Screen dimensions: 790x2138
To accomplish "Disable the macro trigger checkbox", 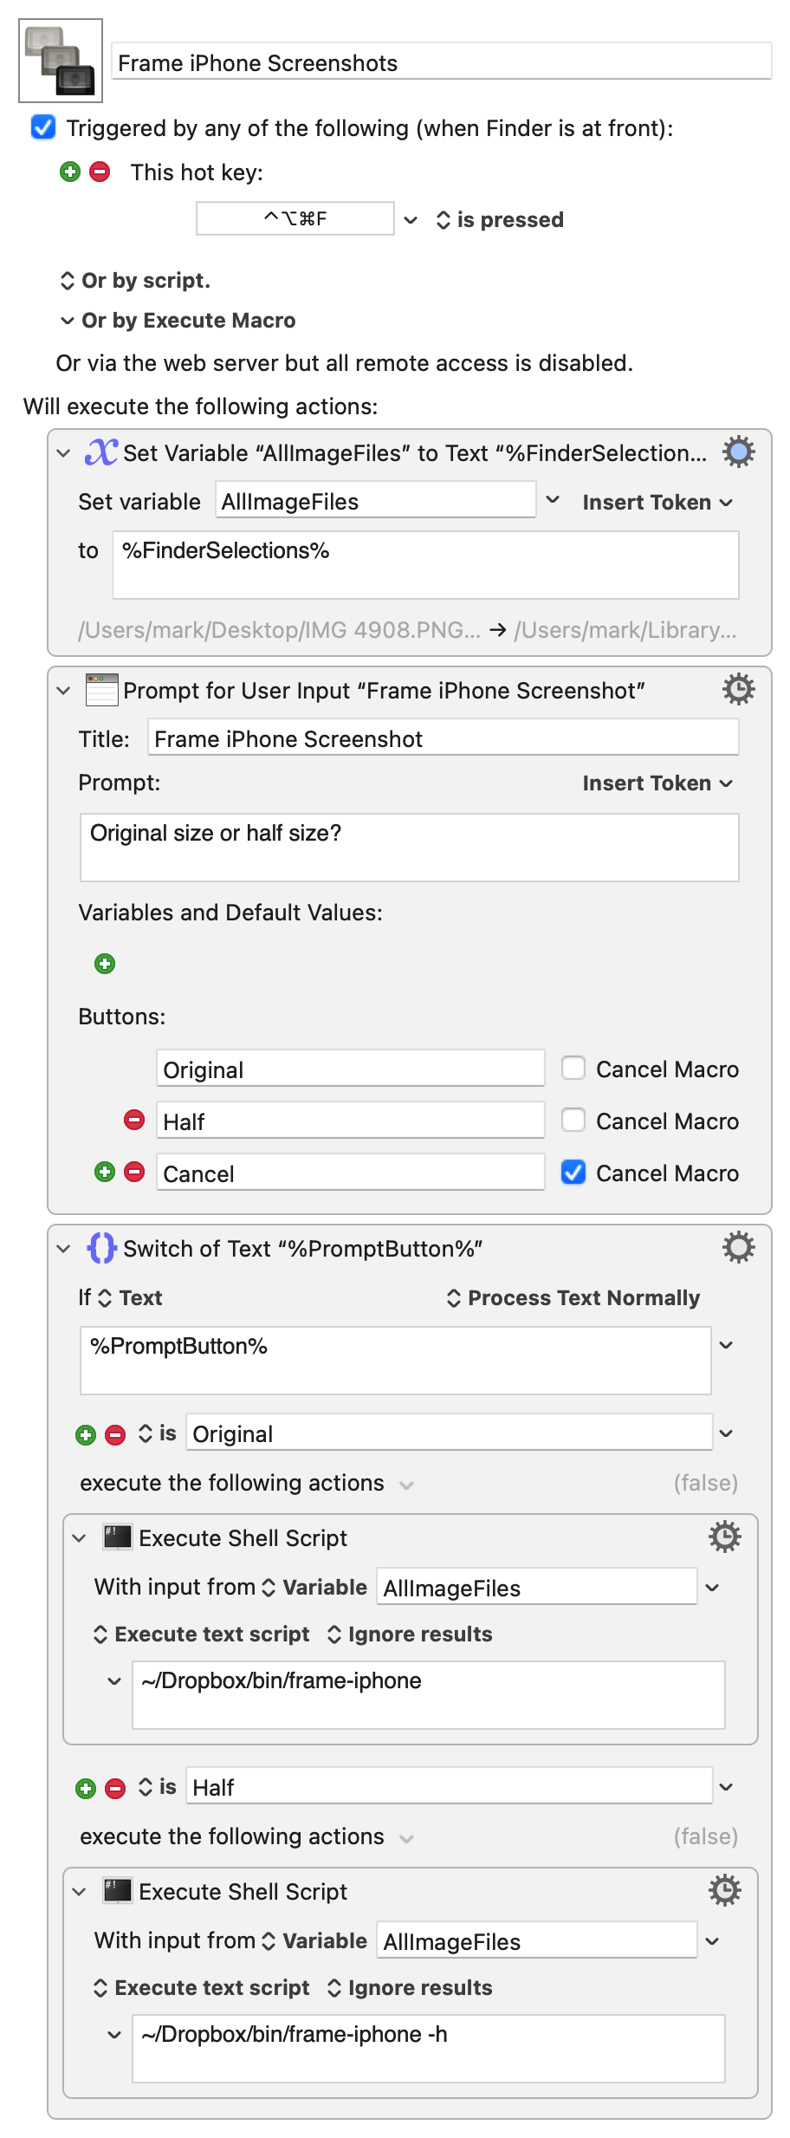I will click(43, 127).
